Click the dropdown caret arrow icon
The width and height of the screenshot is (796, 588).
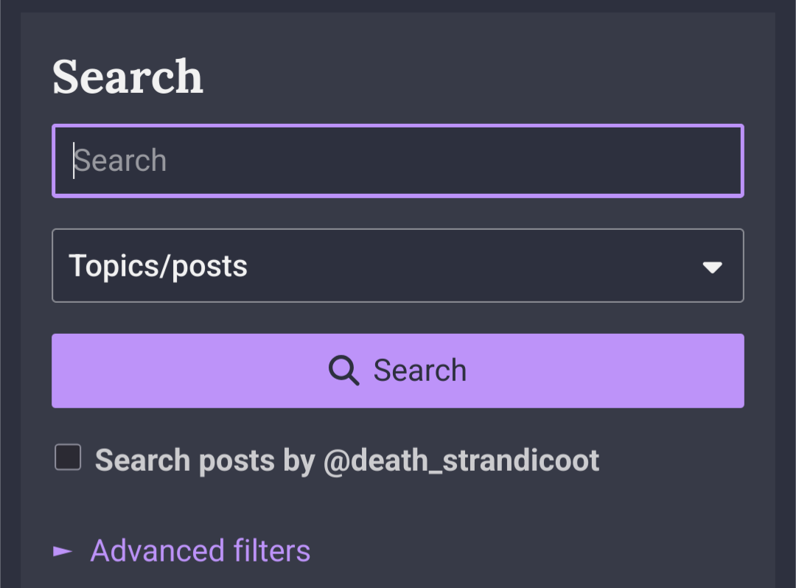[x=712, y=267]
